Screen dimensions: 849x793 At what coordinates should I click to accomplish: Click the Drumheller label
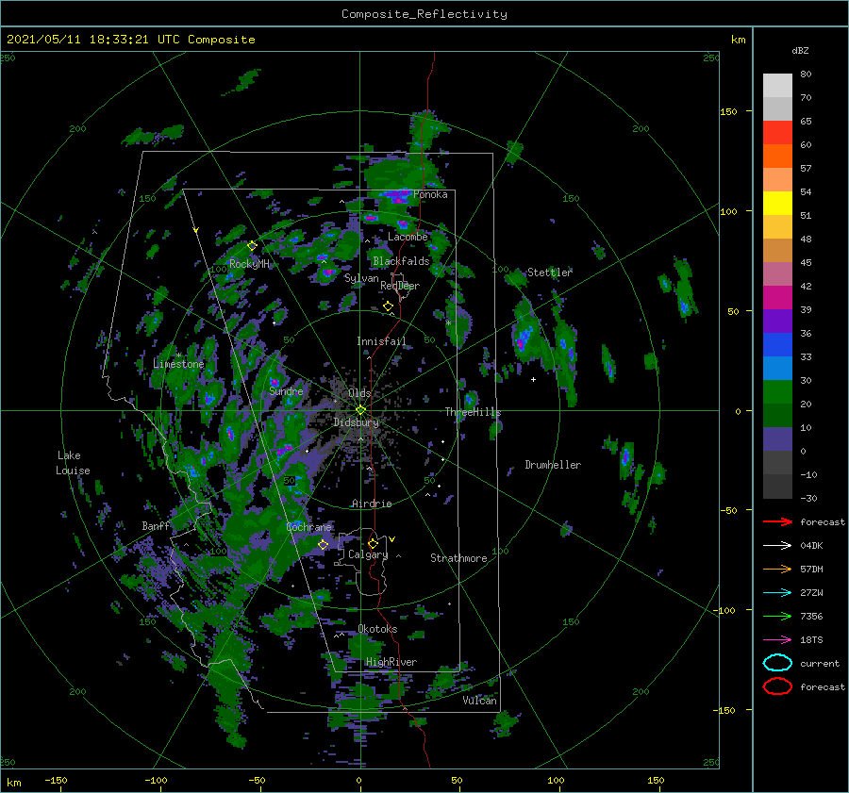553,465
